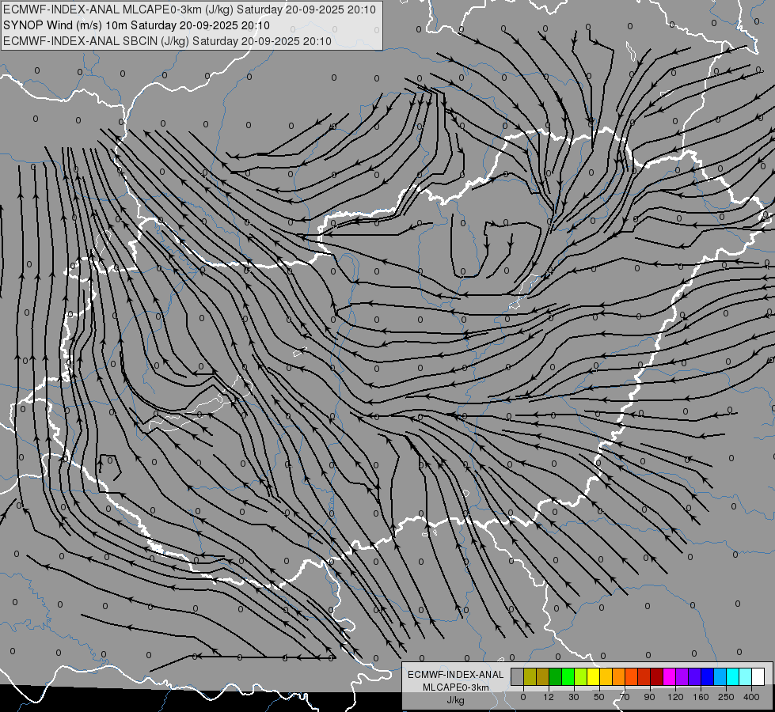Click the SYNOP Wind 10m header line

coord(136,25)
